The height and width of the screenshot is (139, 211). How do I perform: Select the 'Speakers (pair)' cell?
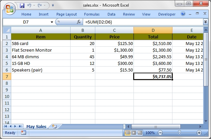click(41, 70)
